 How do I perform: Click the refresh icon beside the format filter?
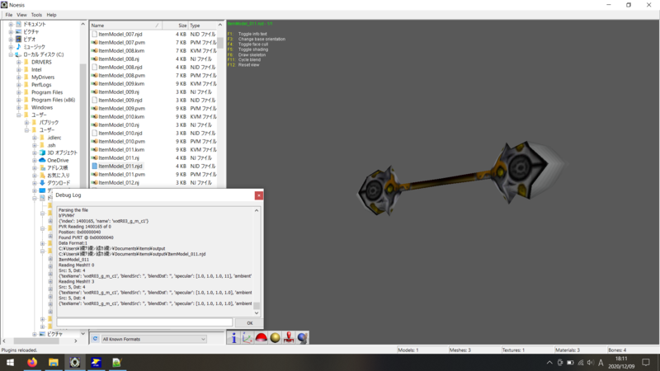(95, 339)
